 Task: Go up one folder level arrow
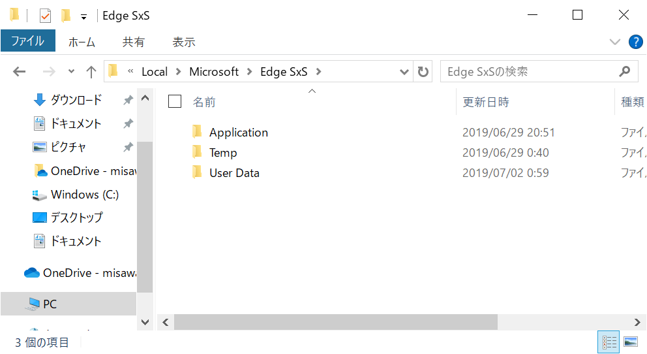(x=91, y=72)
